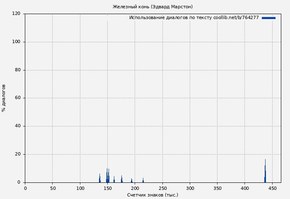The image size is (290, 199).
Task: Click the blue bar near 175
Action: click(x=121, y=180)
